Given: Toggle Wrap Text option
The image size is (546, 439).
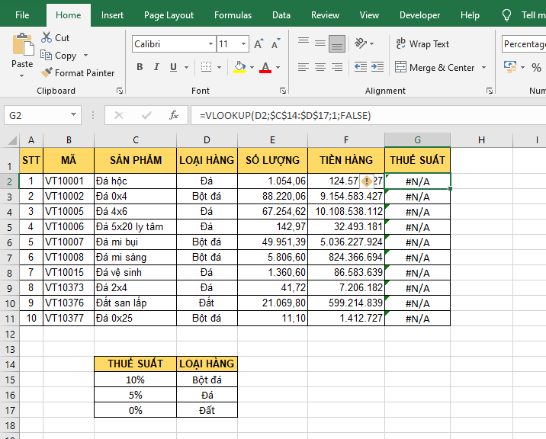Looking at the screenshot, I should click(422, 44).
